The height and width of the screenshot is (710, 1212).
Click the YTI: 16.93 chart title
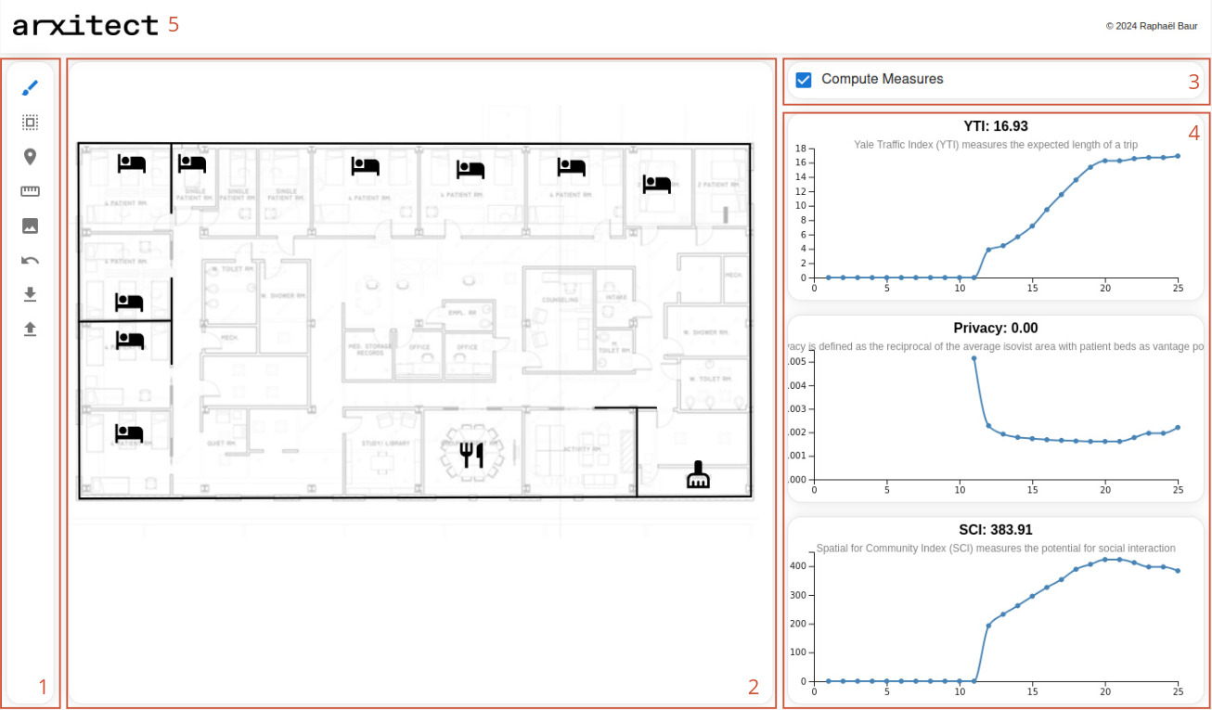click(x=996, y=126)
